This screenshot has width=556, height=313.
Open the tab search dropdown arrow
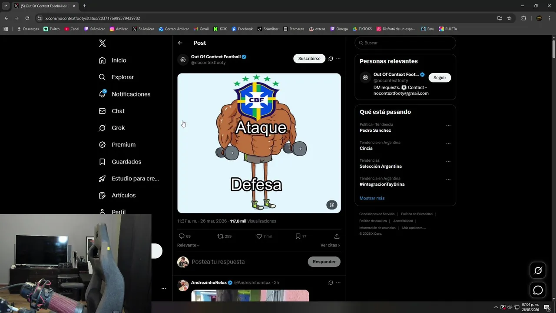tap(6, 6)
